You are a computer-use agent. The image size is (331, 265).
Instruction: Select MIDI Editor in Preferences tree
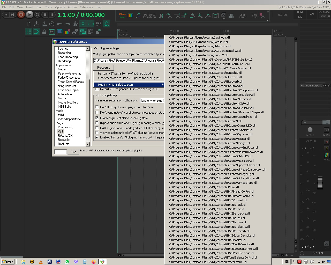tap(65, 107)
